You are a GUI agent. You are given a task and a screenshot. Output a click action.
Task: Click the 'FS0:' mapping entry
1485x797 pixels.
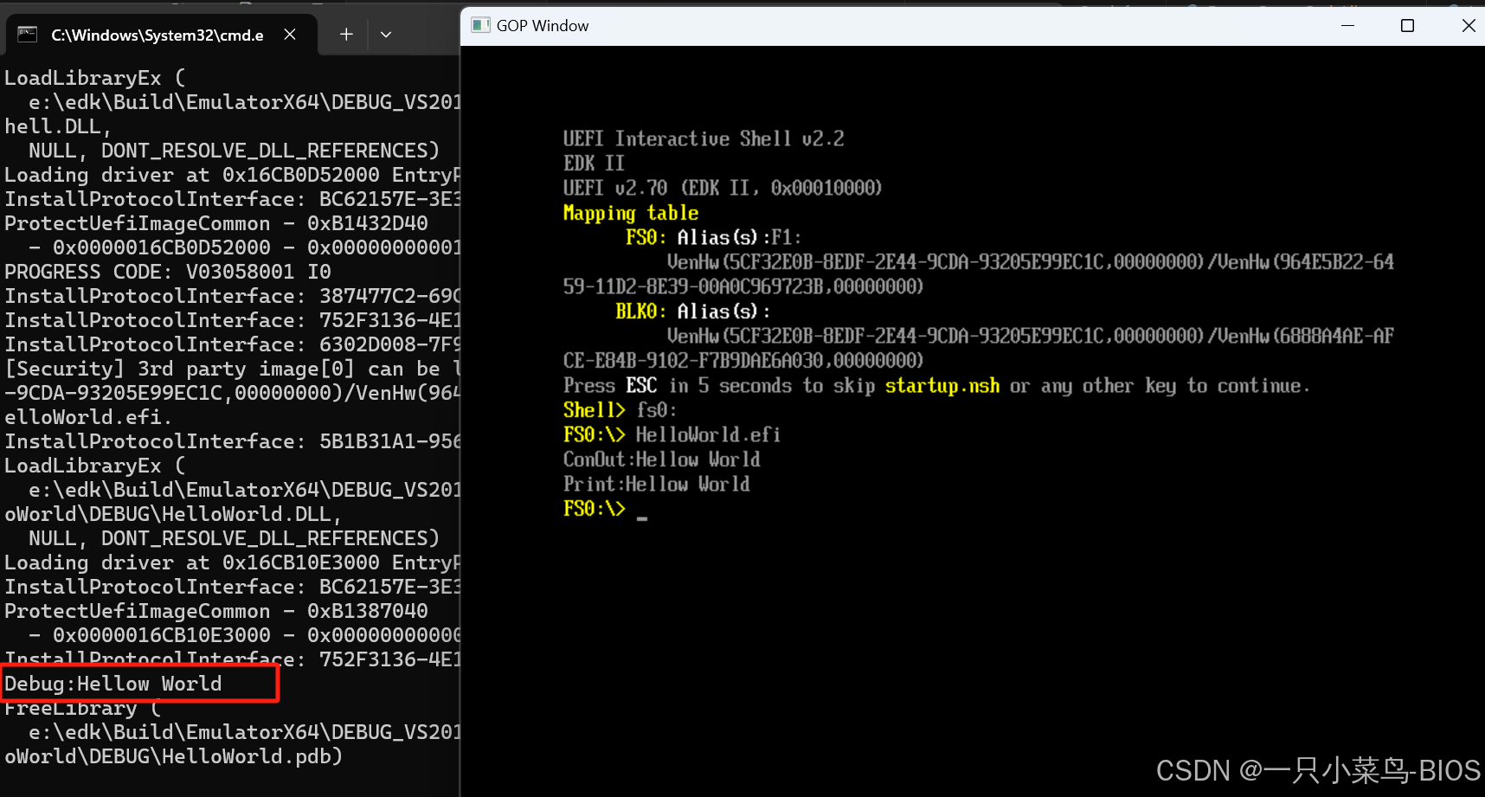pyautogui.click(x=646, y=237)
